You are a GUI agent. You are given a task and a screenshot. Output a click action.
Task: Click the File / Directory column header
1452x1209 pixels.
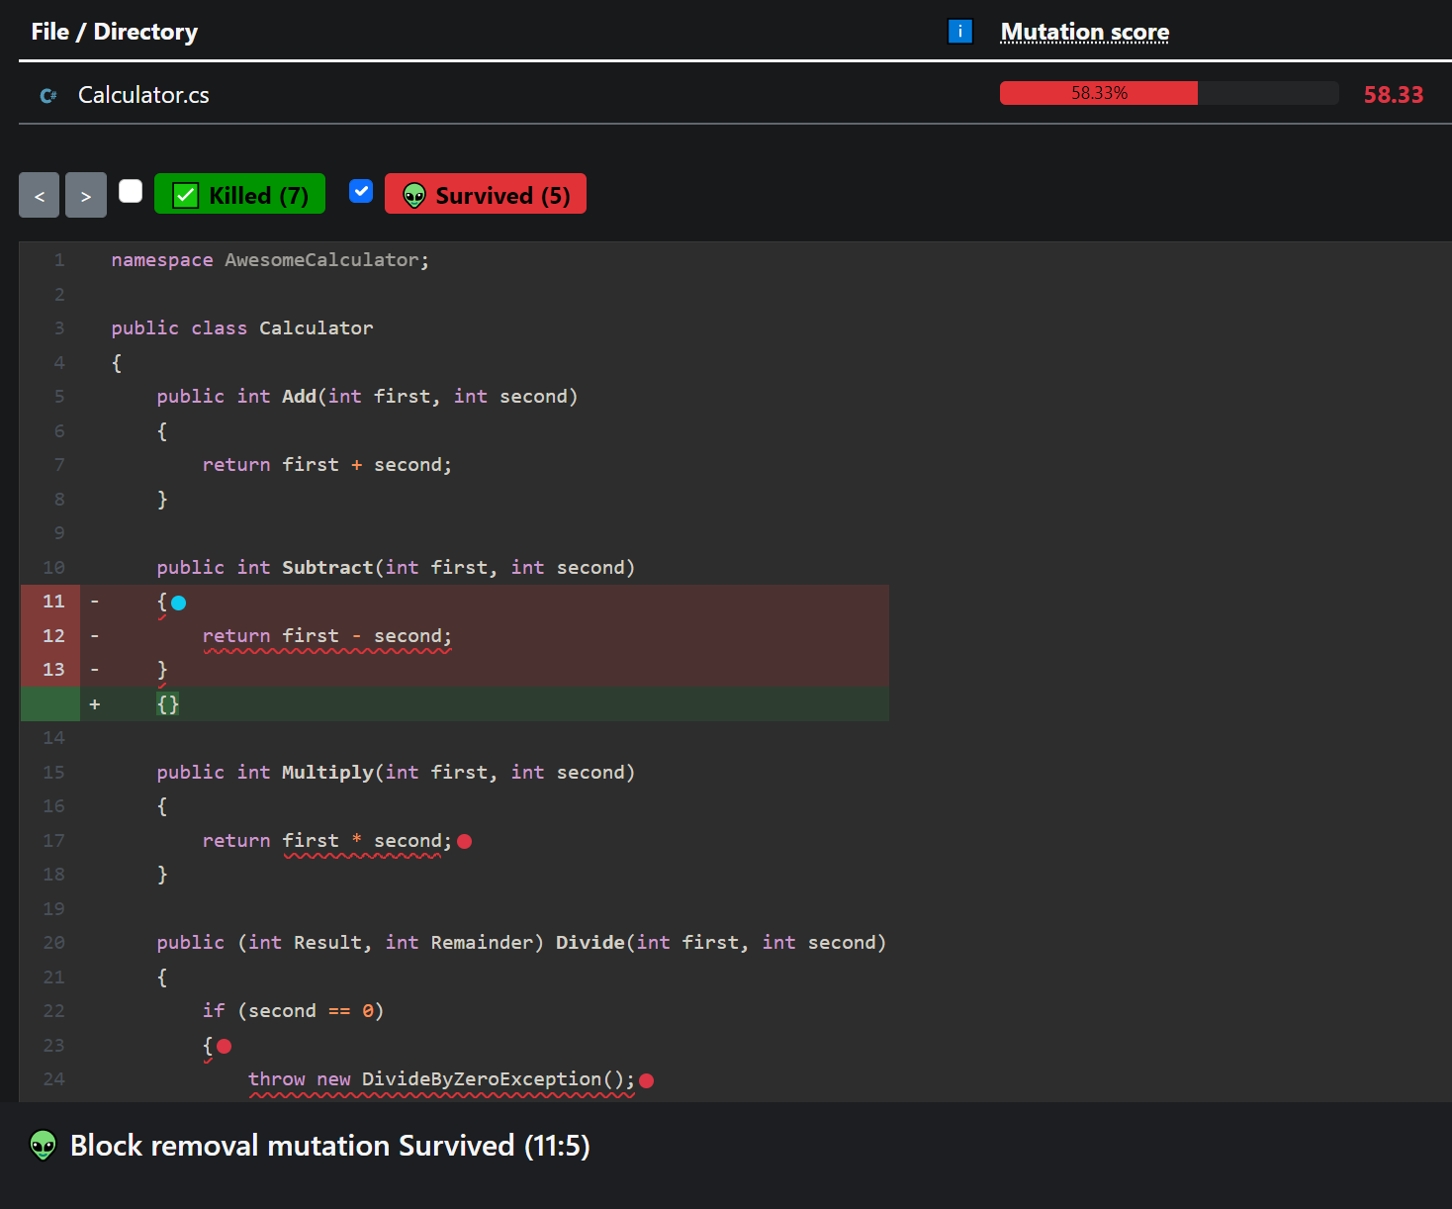coord(115,32)
